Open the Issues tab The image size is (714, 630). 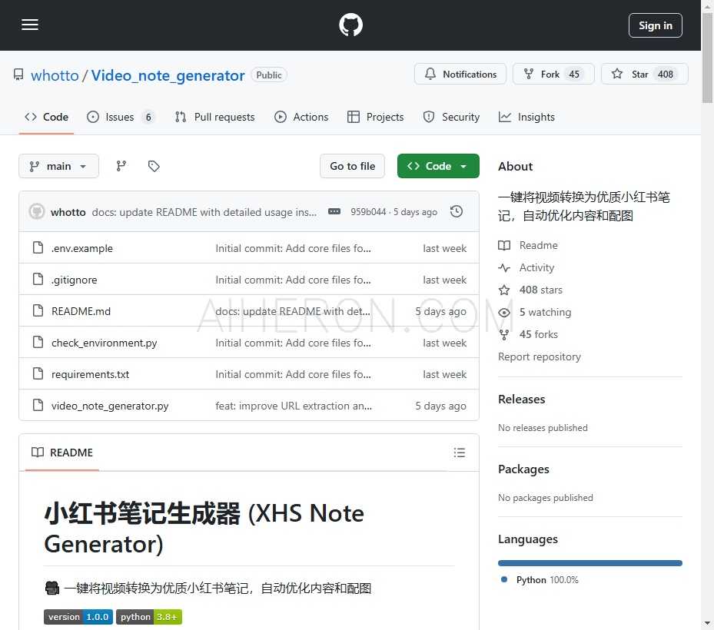(121, 117)
